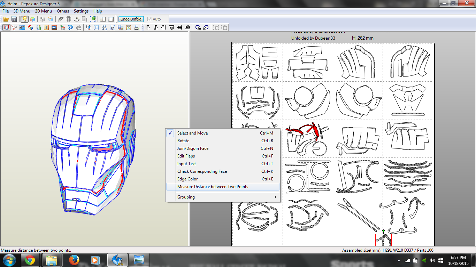Screen dimensions: 476x267
Task: Click the gray folded-paper toolbar icon
Action: (61, 19)
